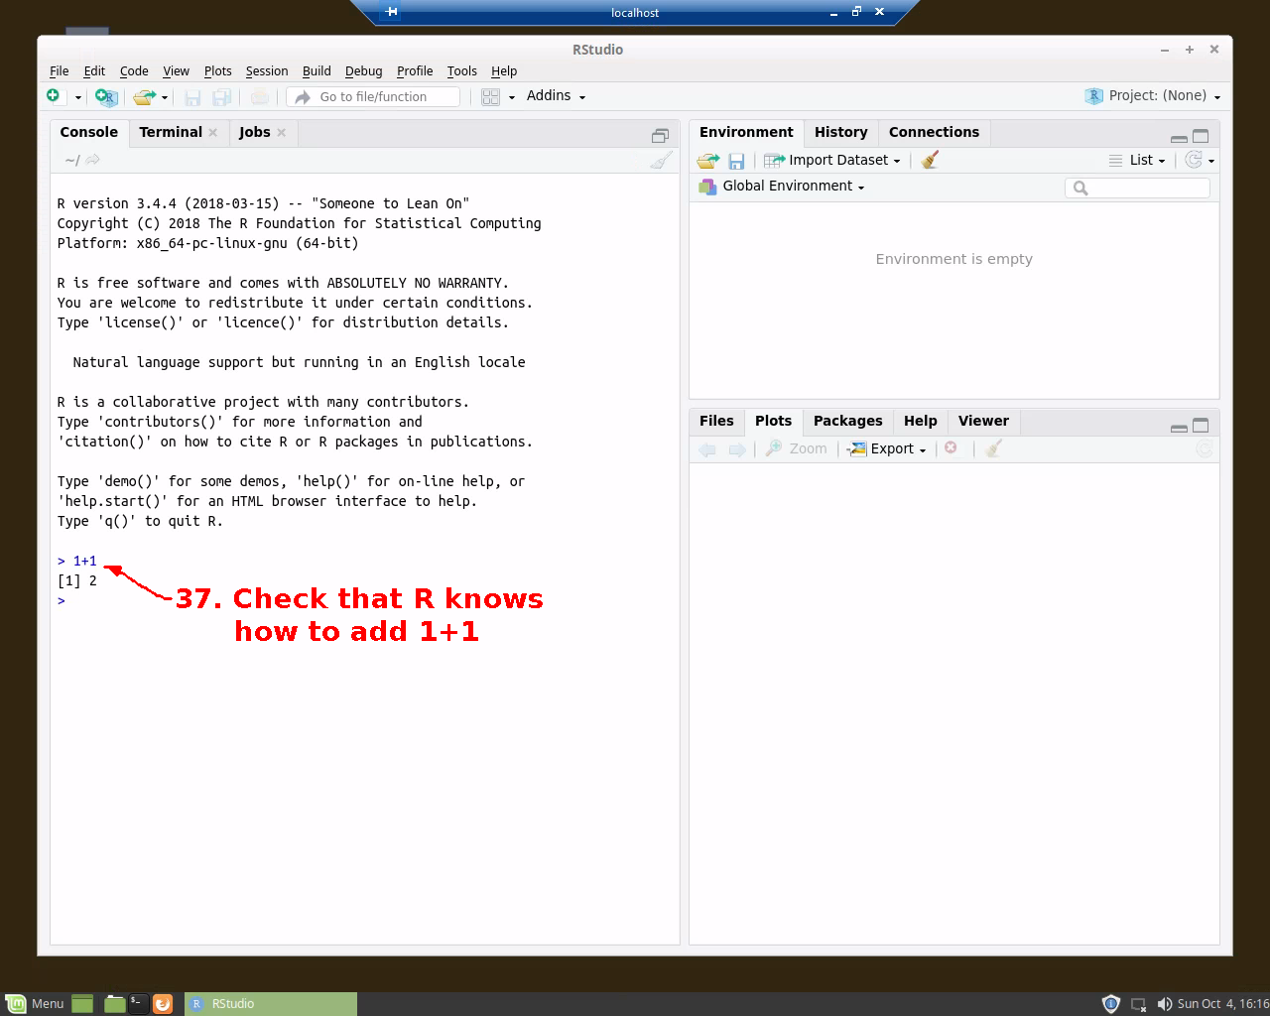
Task: Switch to the Jobs tab
Action: tap(254, 132)
